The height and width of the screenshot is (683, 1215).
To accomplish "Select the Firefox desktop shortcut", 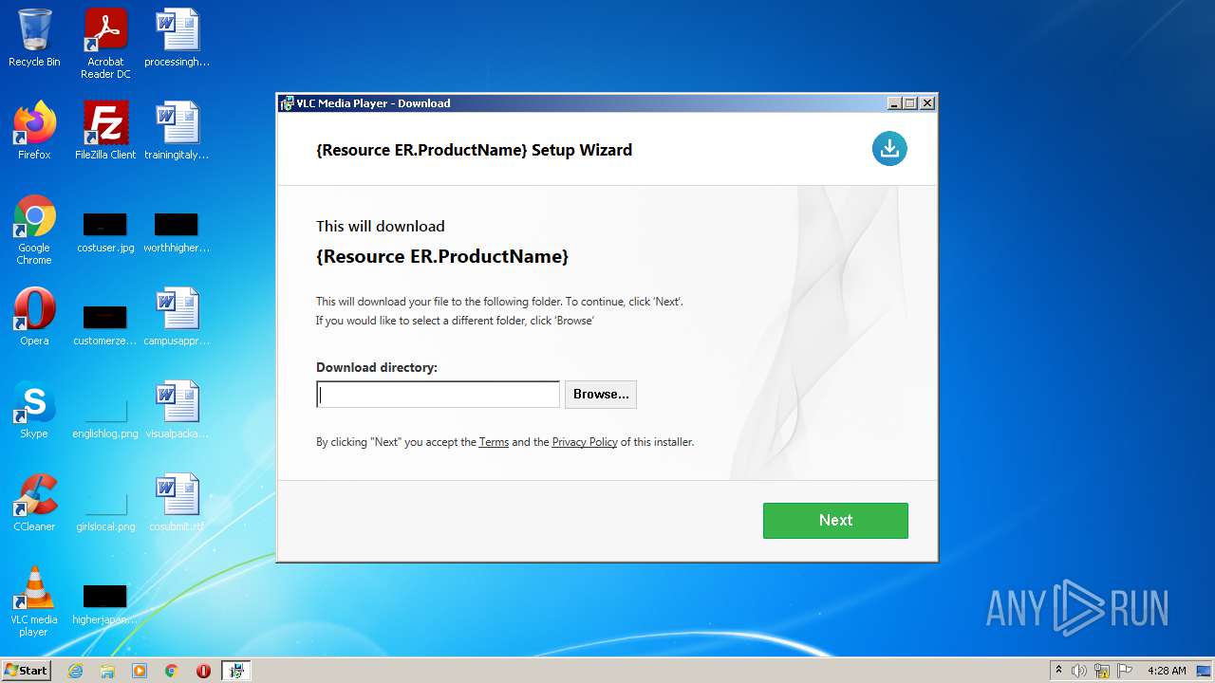I will [x=34, y=131].
